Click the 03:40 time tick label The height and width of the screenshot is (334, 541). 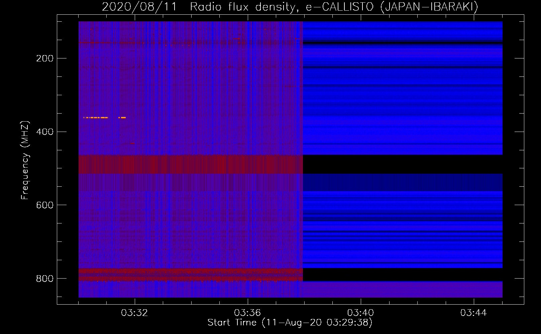[360, 313]
